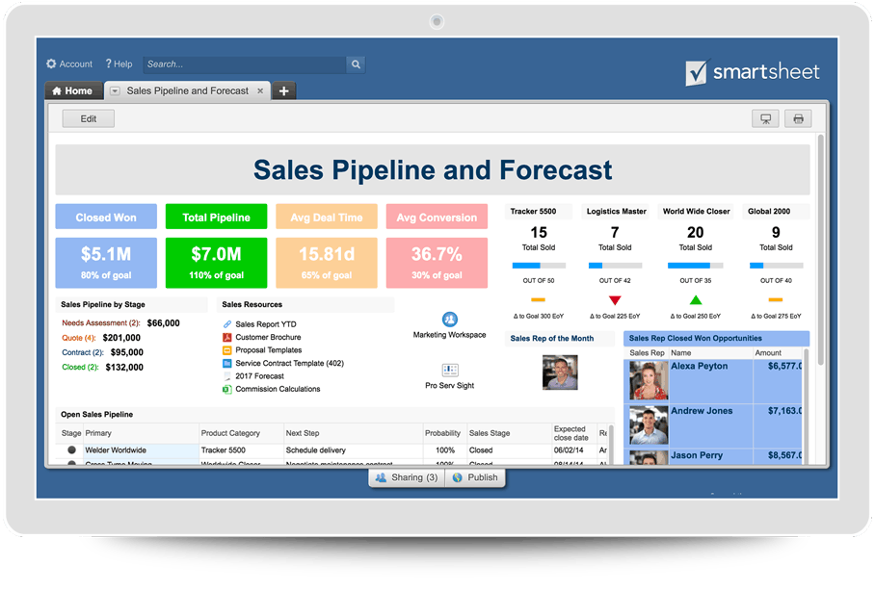
Task: Click the Publish button
Action: (476, 477)
